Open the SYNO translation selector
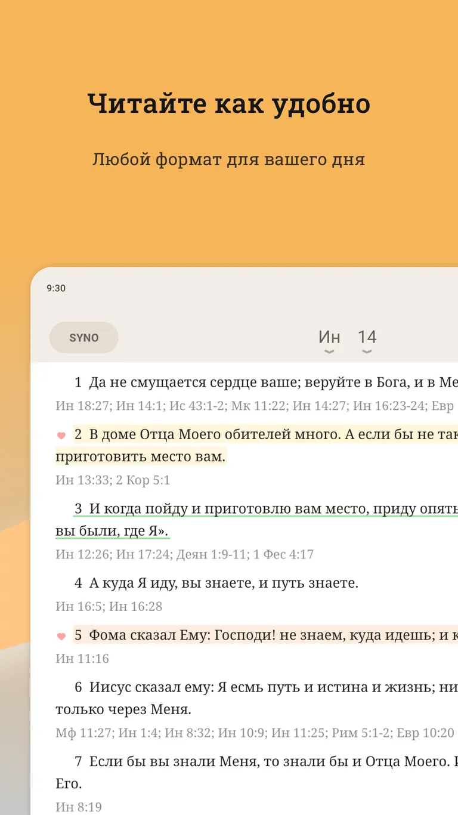458x815 pixels. [x=84, y=338]
